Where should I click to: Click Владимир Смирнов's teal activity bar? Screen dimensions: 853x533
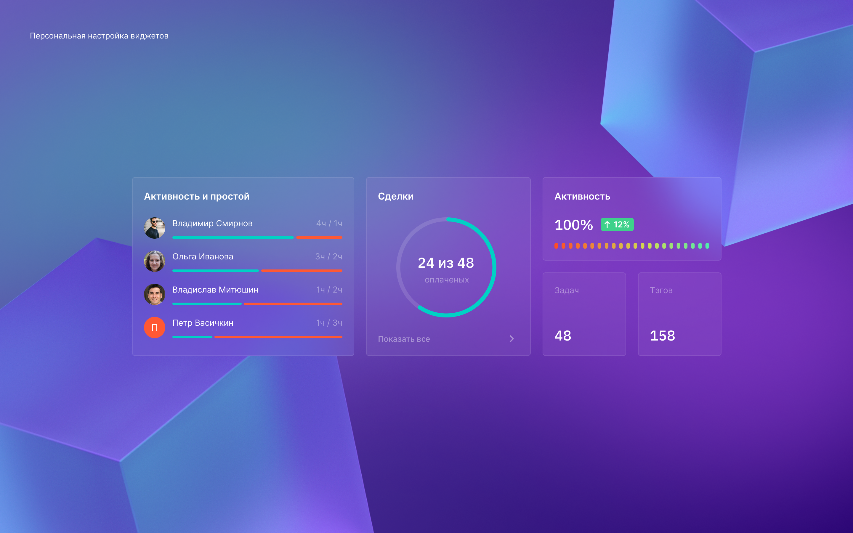coord(233,237)
